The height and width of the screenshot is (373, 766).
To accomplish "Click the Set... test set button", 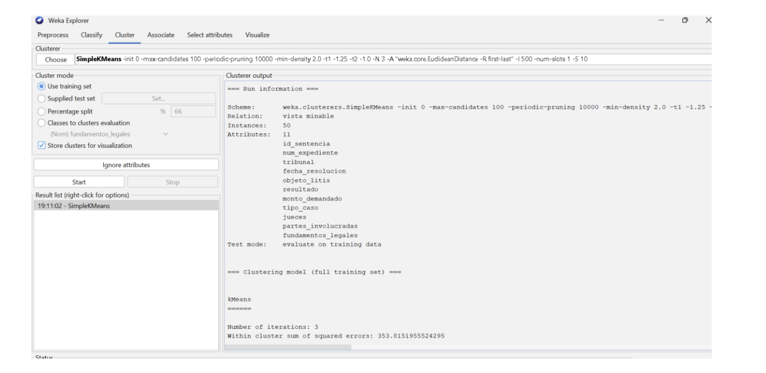I will [159, 99].
